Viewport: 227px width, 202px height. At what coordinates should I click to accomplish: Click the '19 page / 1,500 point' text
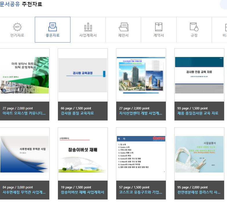tap(76, 187)
